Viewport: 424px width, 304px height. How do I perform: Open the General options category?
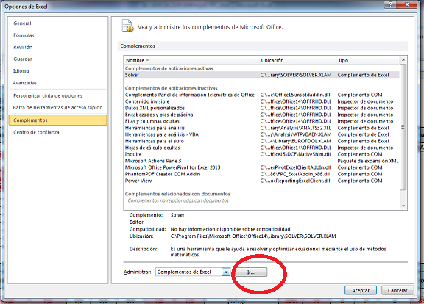[22, 23]
